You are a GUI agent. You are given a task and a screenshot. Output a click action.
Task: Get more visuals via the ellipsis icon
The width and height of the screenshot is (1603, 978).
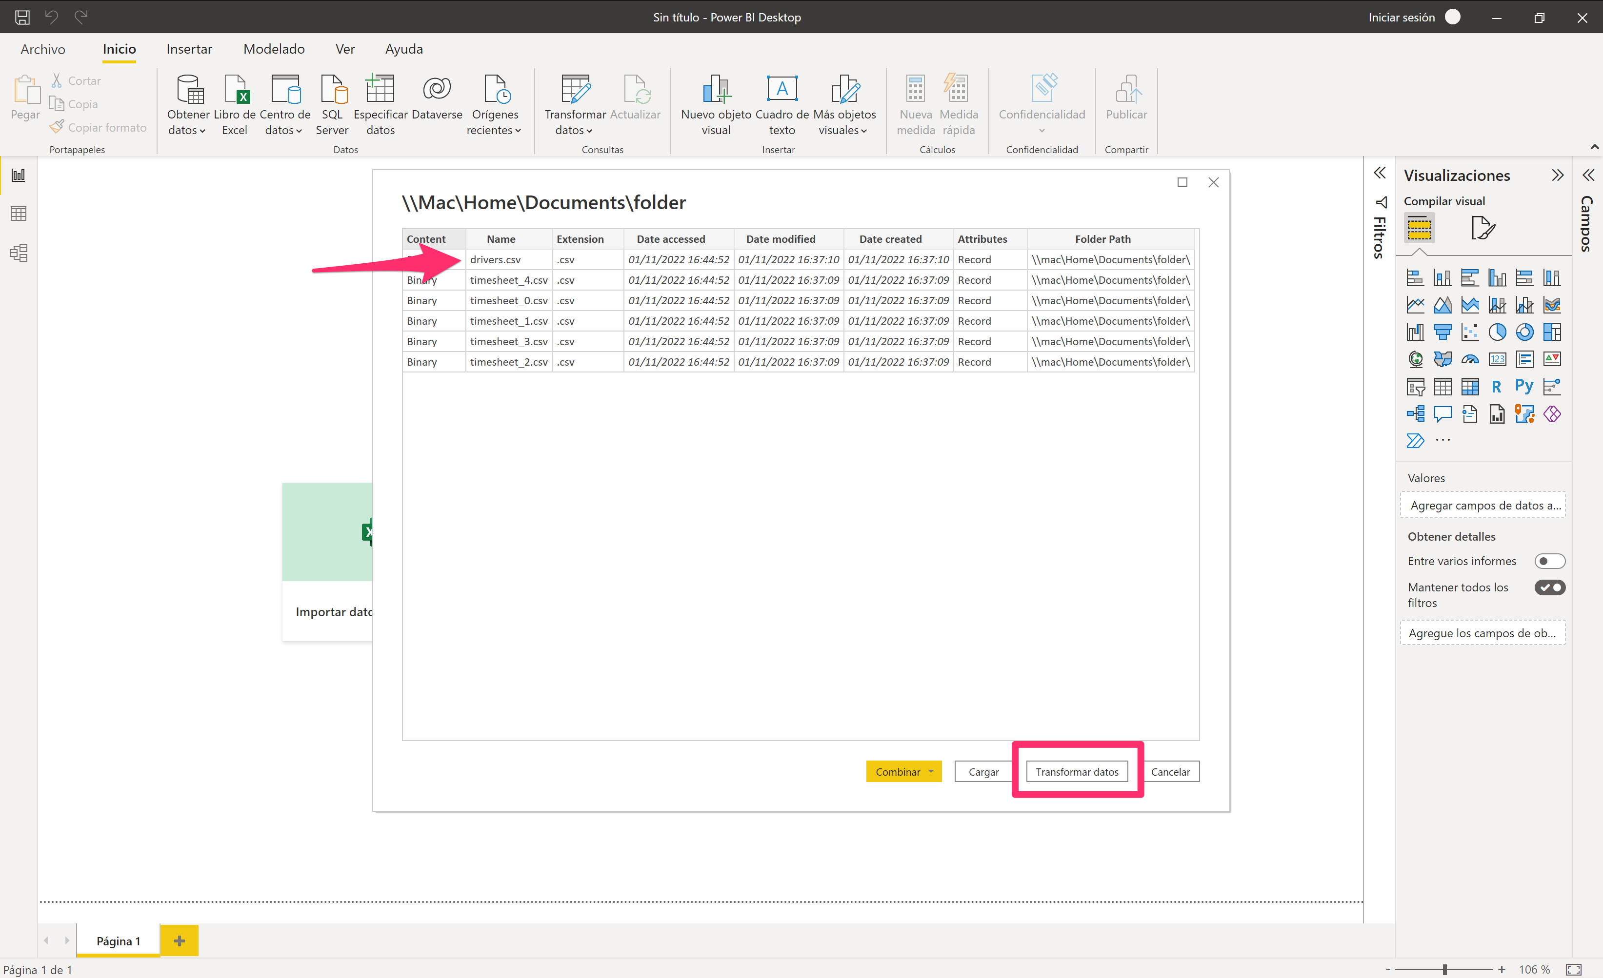tap(1443, 440)
